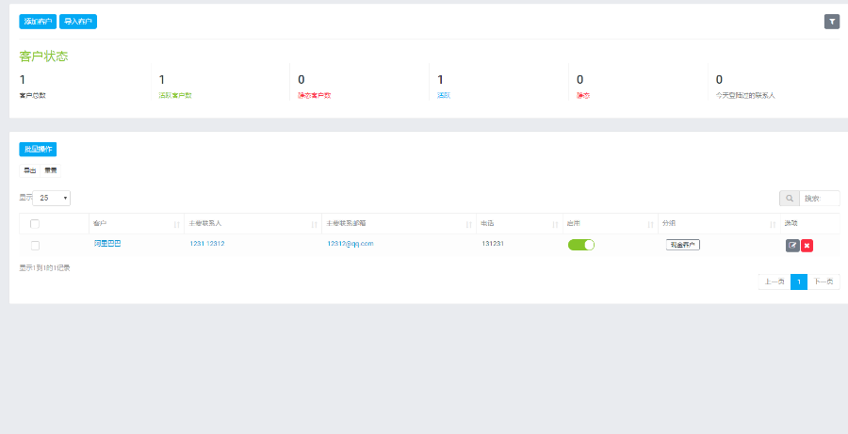848x434 pixels.
Task: Toggle the green active switch for 阿里巴巴
Action: pos(581,245)
